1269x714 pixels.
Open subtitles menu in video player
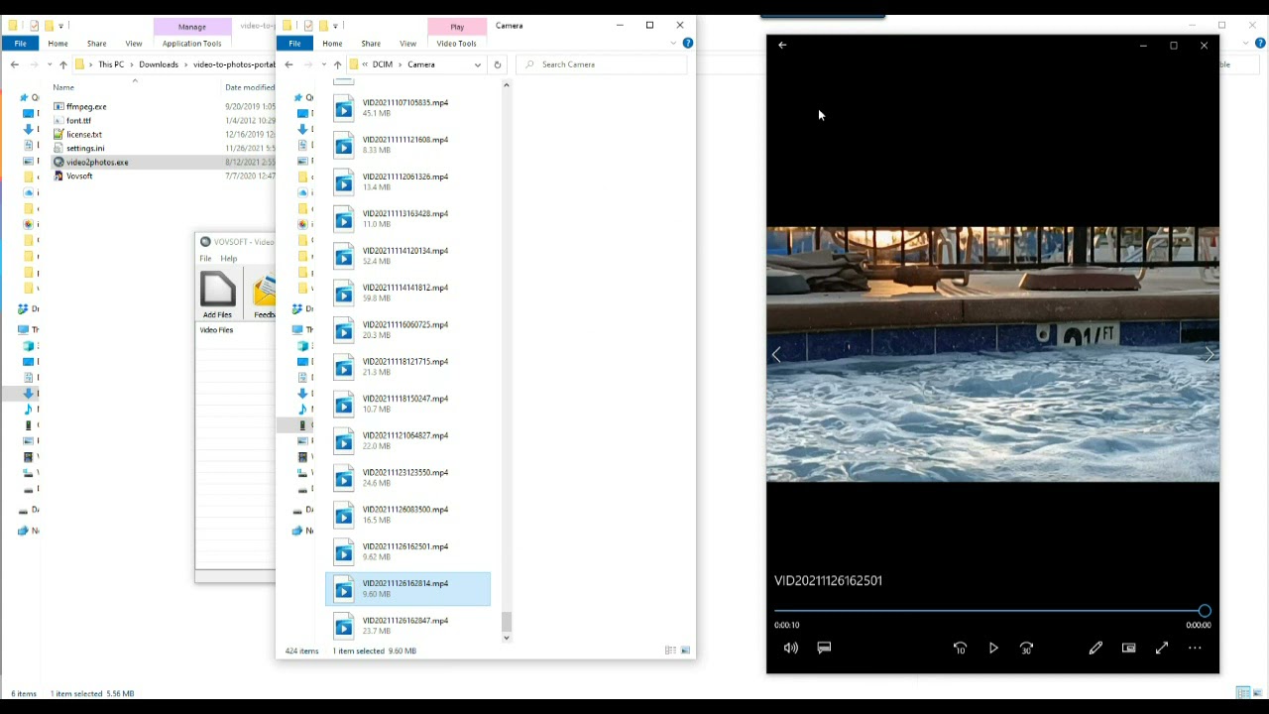[x=824, y=648]
